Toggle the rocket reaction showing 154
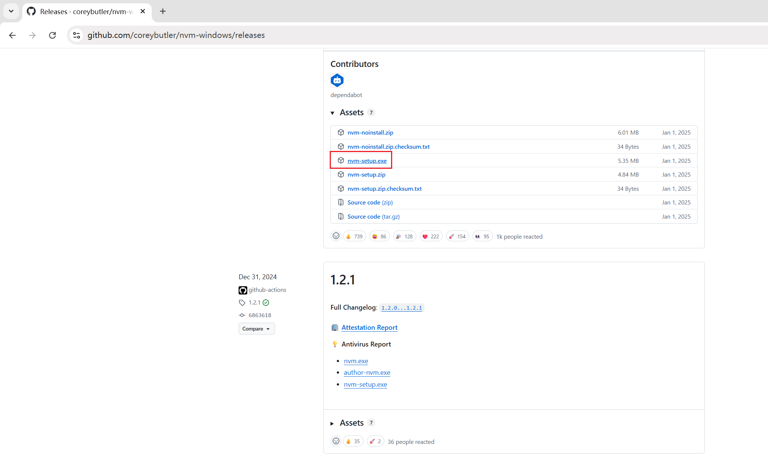This screenshot has width=768, height=461. click(x=457, y=236)
